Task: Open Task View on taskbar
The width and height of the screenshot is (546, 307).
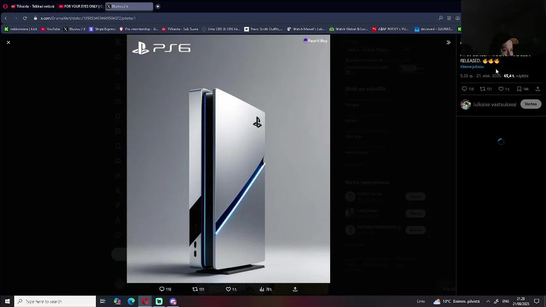Action: click(103, 301)
